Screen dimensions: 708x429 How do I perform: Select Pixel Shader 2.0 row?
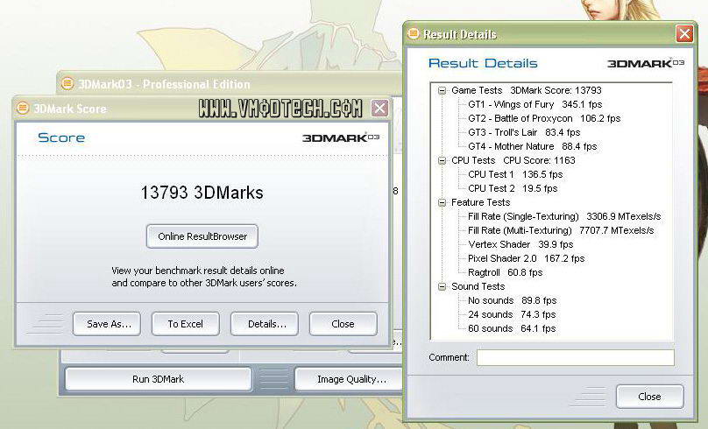click(527, 258)
